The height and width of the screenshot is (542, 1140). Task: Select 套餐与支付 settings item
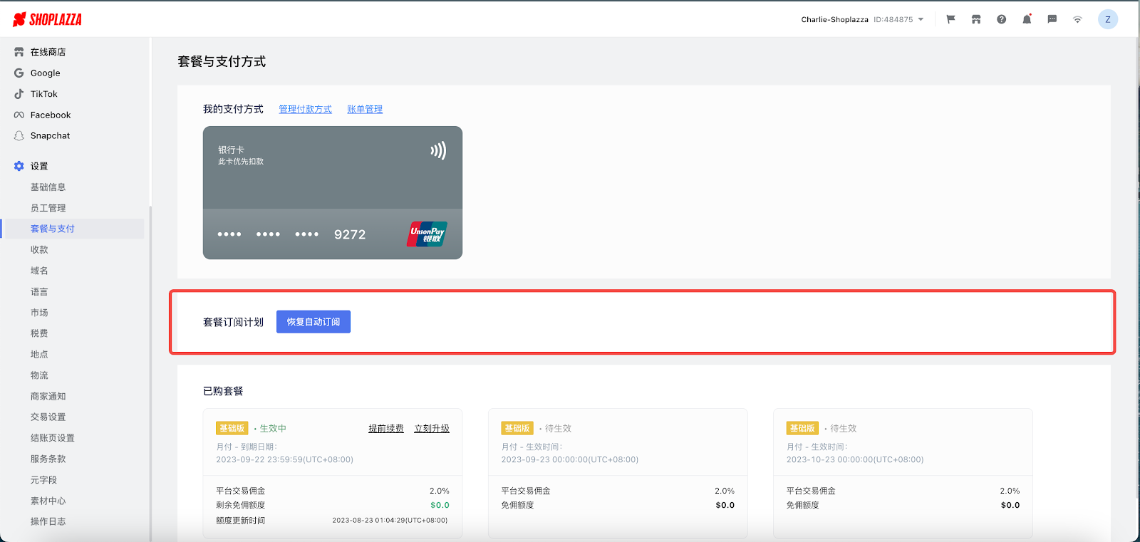point(52,229)
